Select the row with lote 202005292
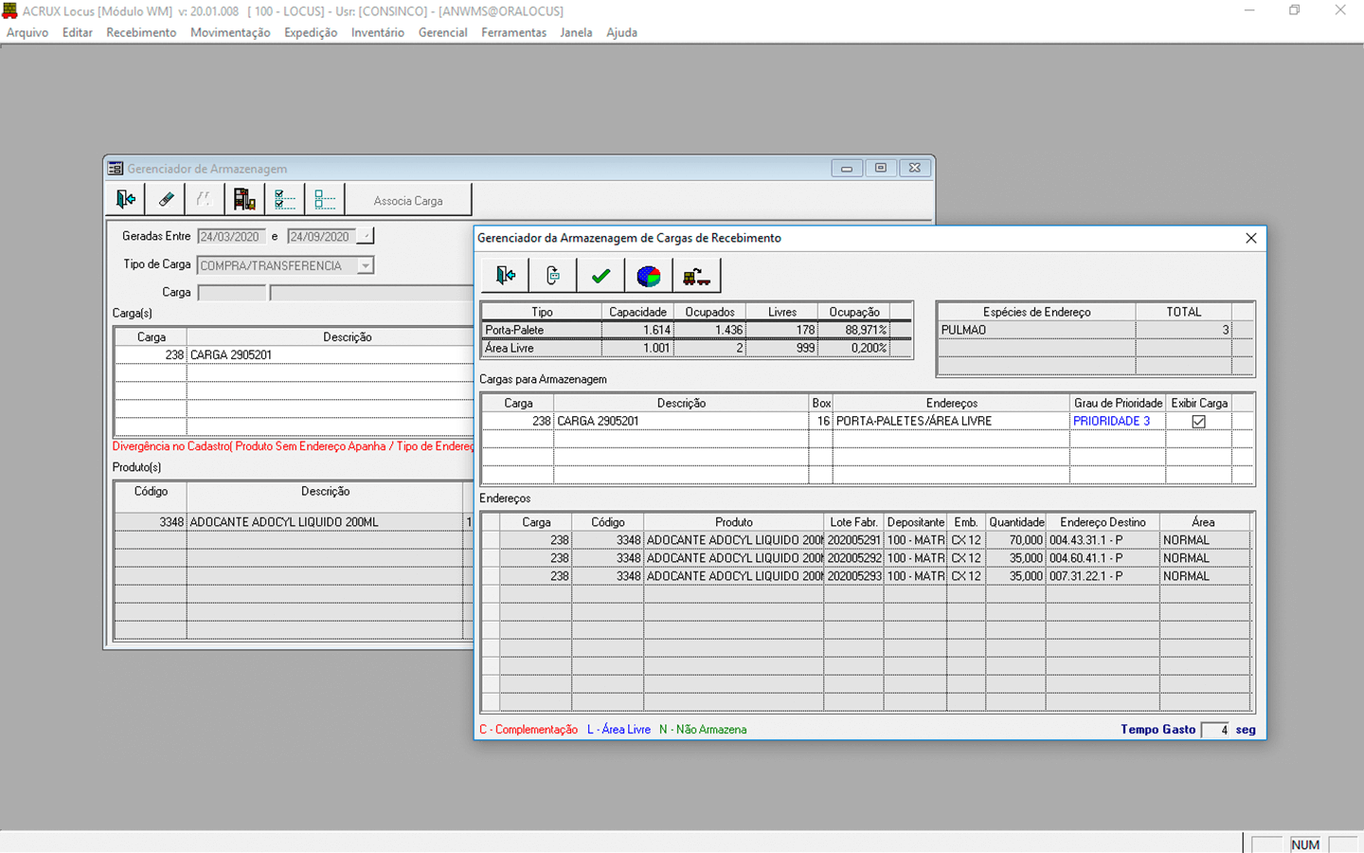This screenshot has height=853, width=1364. click(853, 558)
